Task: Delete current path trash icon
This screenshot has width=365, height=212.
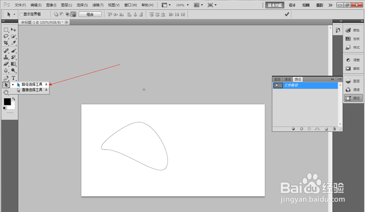Action: tap(334, 129)
